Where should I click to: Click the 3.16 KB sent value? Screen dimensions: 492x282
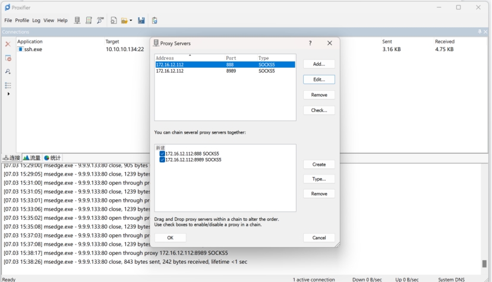click(391, 49)
